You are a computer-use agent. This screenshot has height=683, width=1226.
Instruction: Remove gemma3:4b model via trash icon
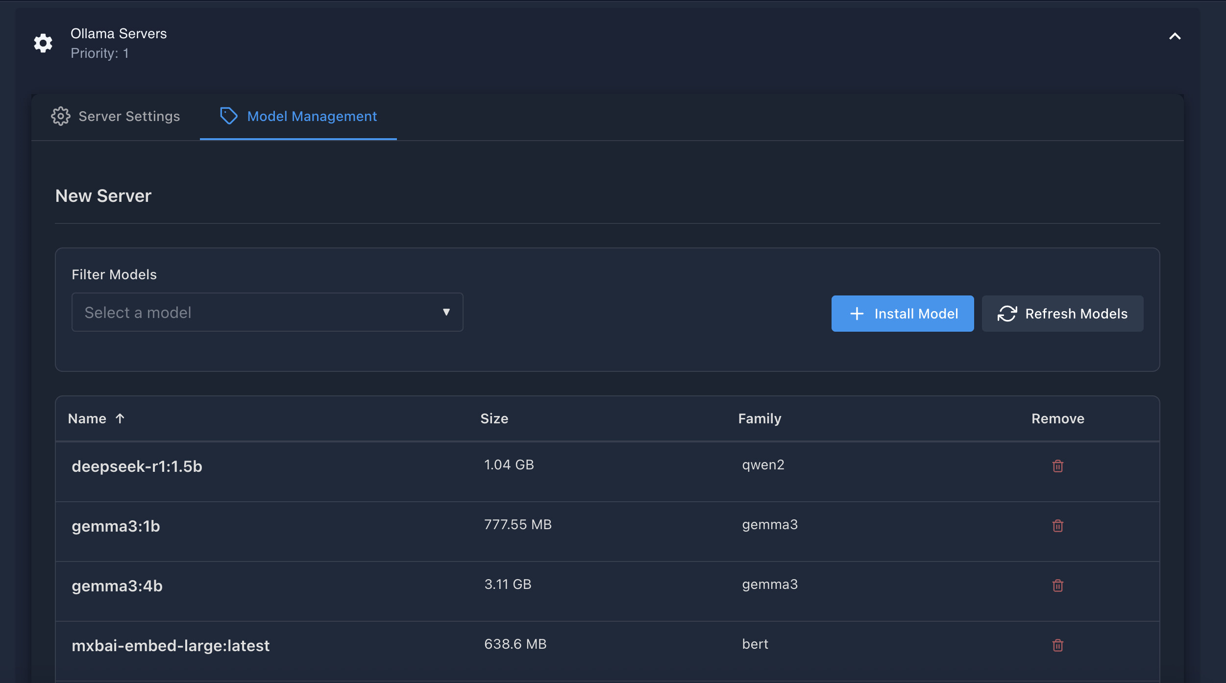[1057, 585]
